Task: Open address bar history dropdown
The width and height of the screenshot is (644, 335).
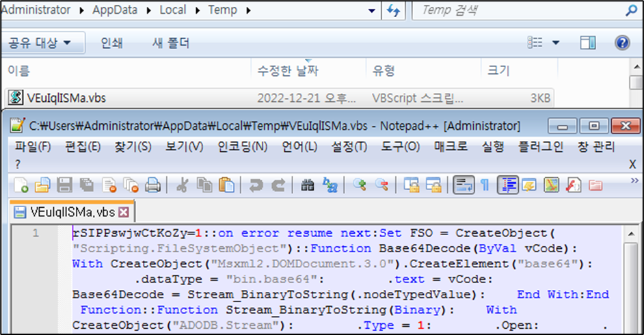Action: [372, 11]
